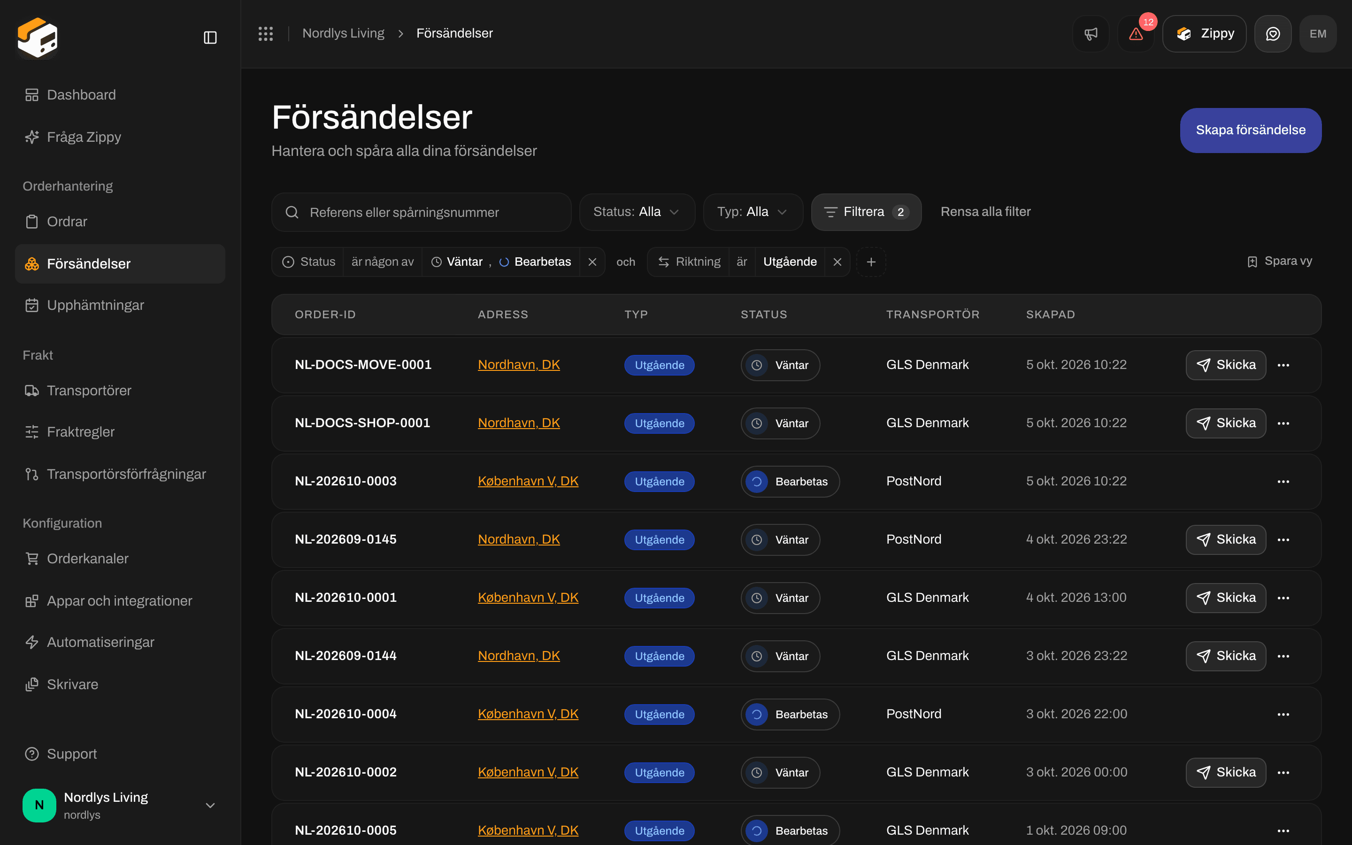
Task: Open more options for NL-202610-0005
Action: click(1283, 830)
